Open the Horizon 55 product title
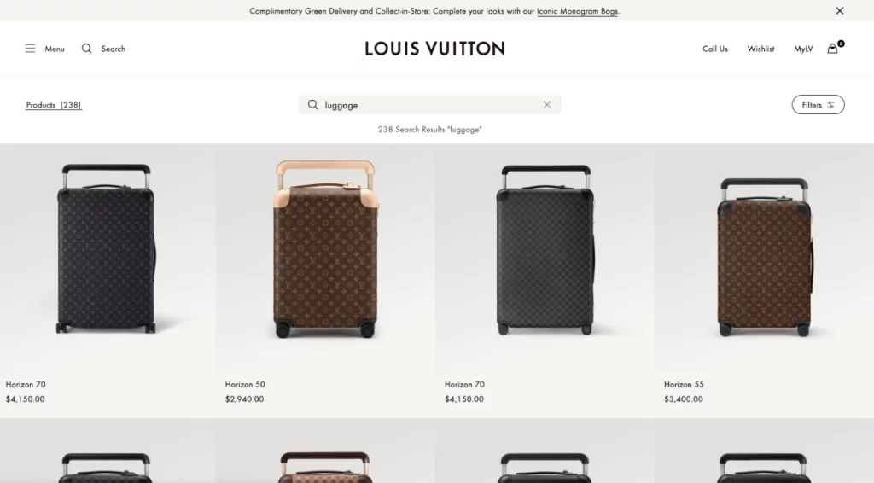The image size is (874, 483). pos(684,384)
